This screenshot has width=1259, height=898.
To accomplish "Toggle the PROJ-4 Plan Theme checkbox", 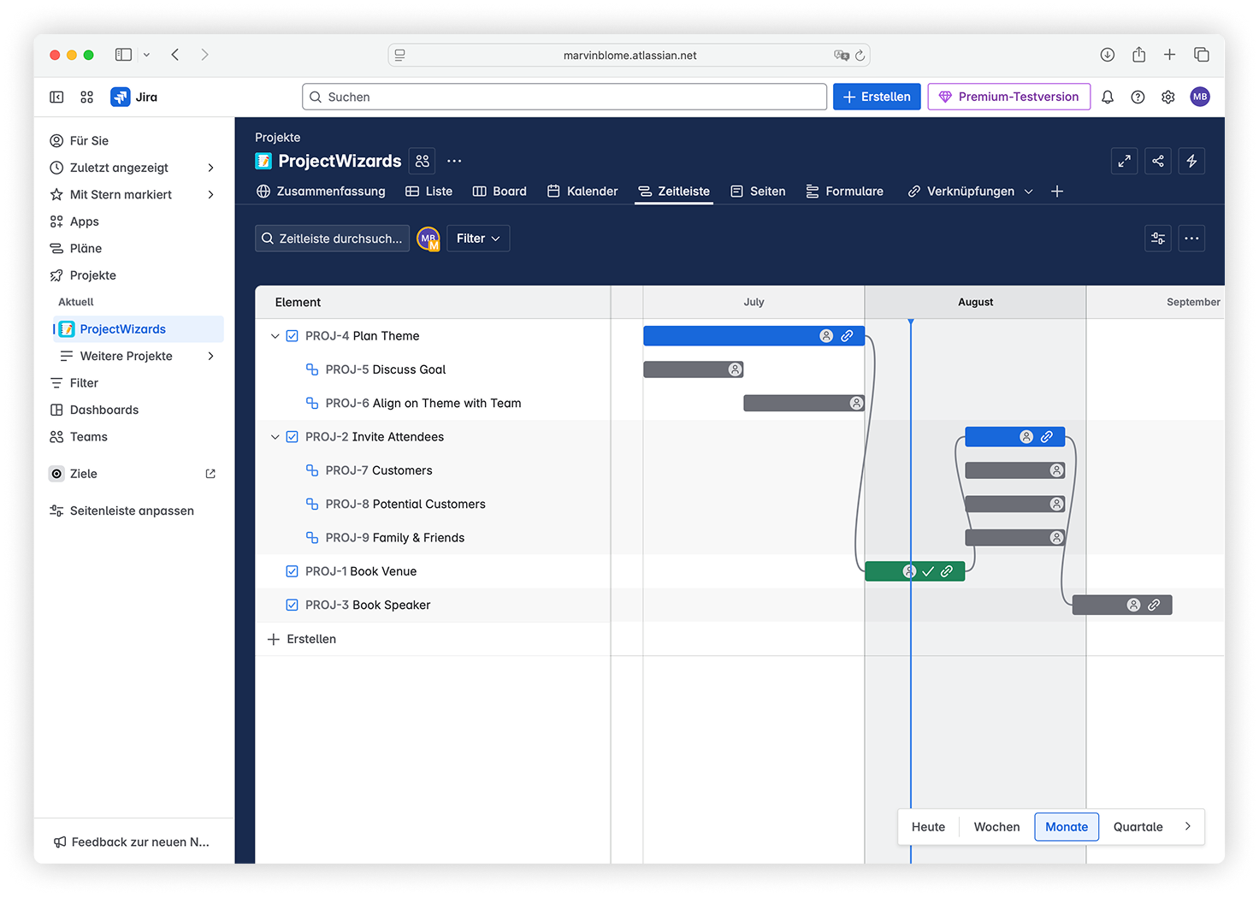I will 292,335.
